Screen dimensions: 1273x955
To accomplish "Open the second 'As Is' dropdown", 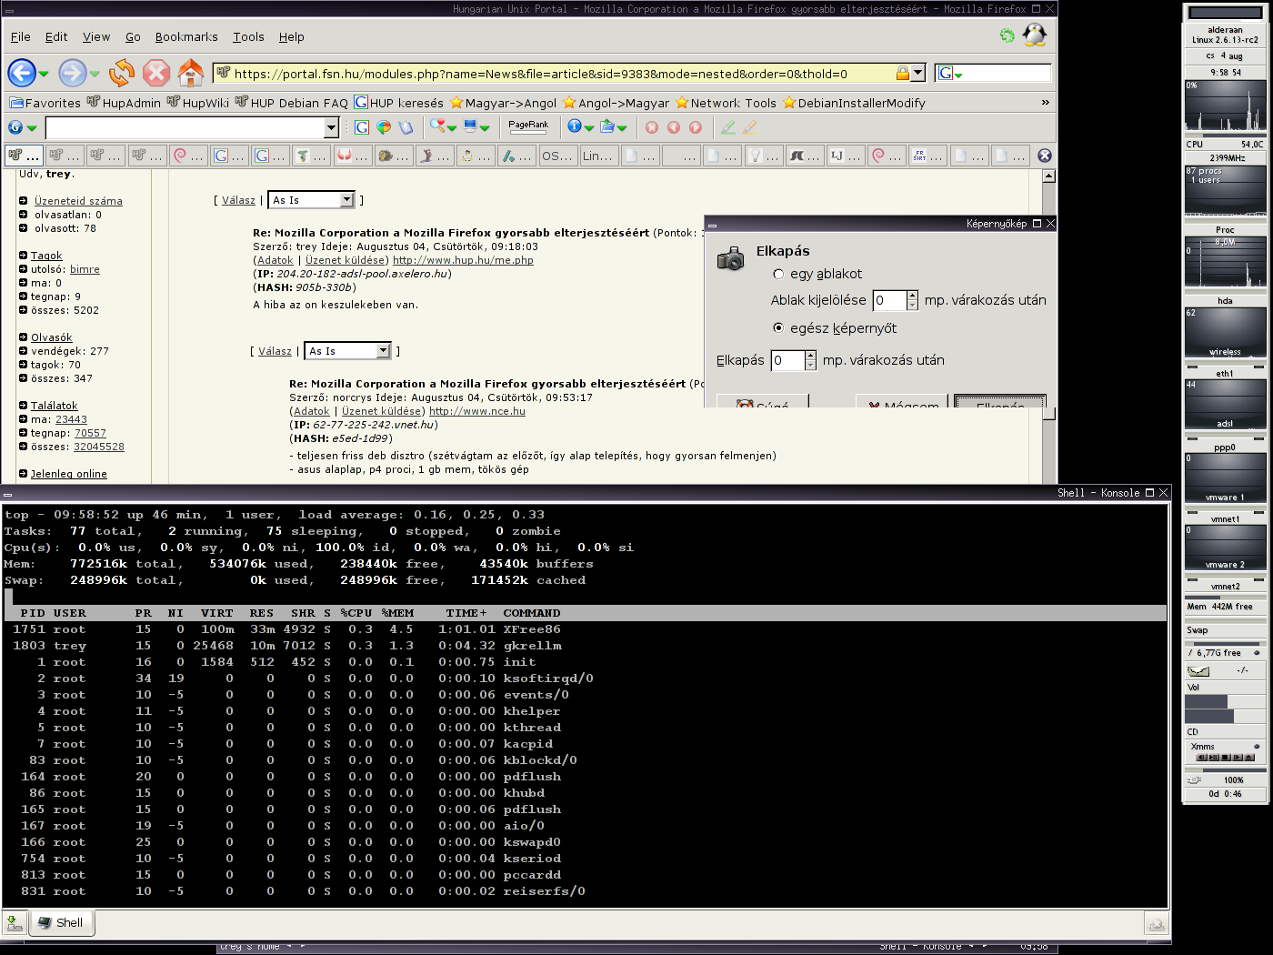I will pyautogui.click(x=347, y=351).
